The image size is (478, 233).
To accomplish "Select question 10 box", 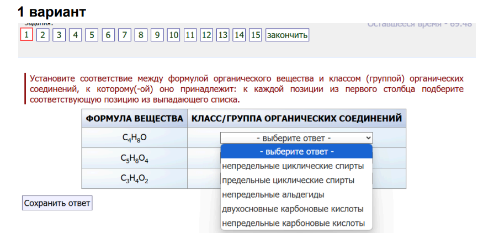I will (x=173, y=35).
